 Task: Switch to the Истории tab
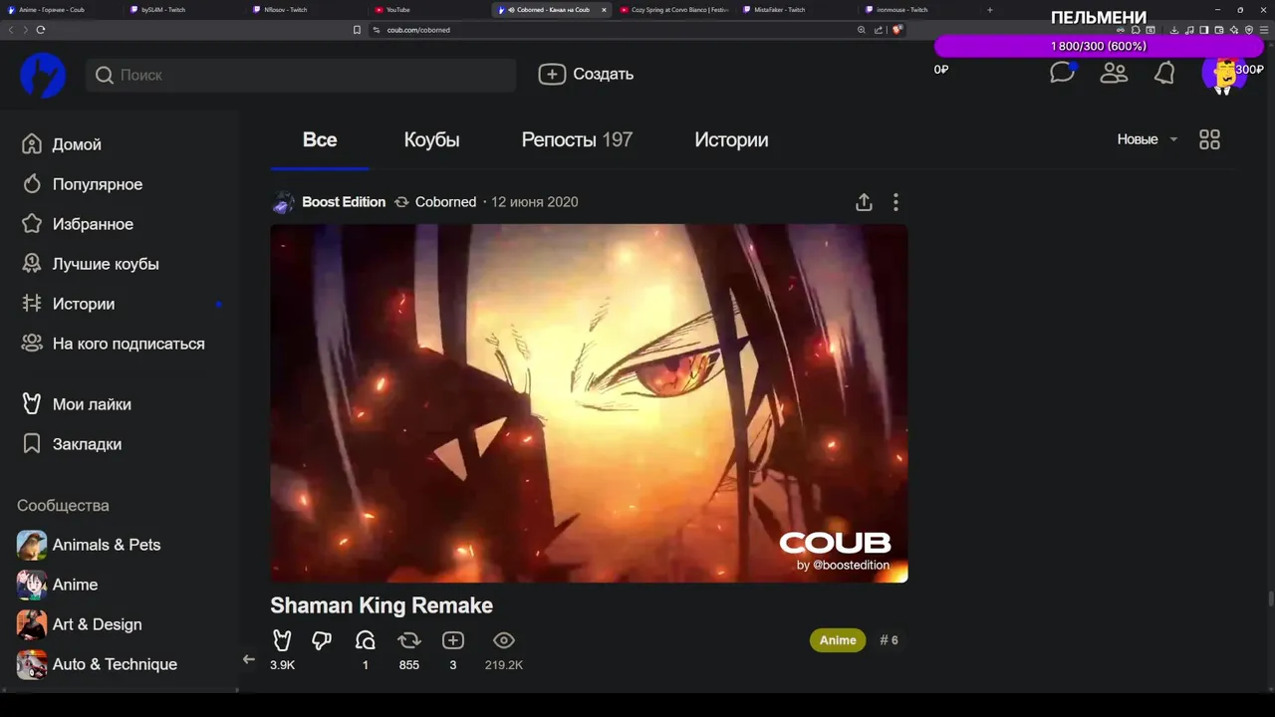tap(731, 140)
